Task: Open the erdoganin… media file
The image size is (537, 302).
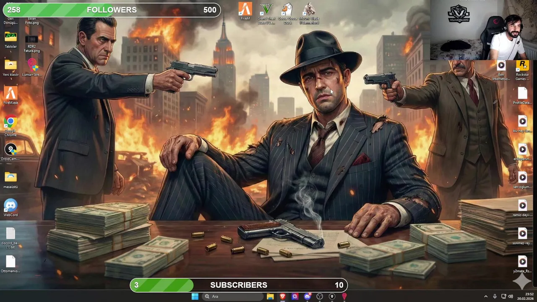Action: point(522,152)
